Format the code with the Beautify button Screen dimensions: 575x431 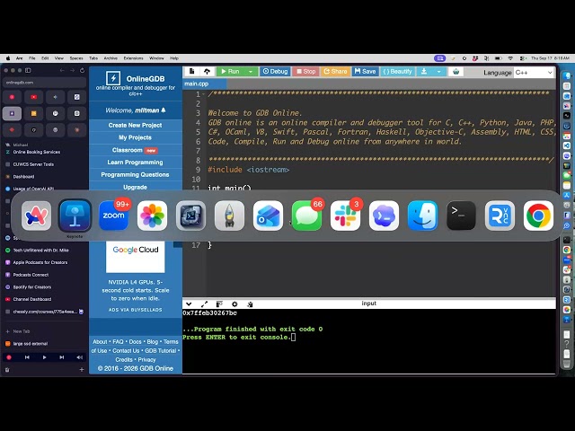point(397,72)
